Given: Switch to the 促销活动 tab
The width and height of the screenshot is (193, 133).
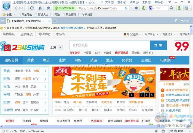Looking at the screenshot, I should [x=44, y=34].
